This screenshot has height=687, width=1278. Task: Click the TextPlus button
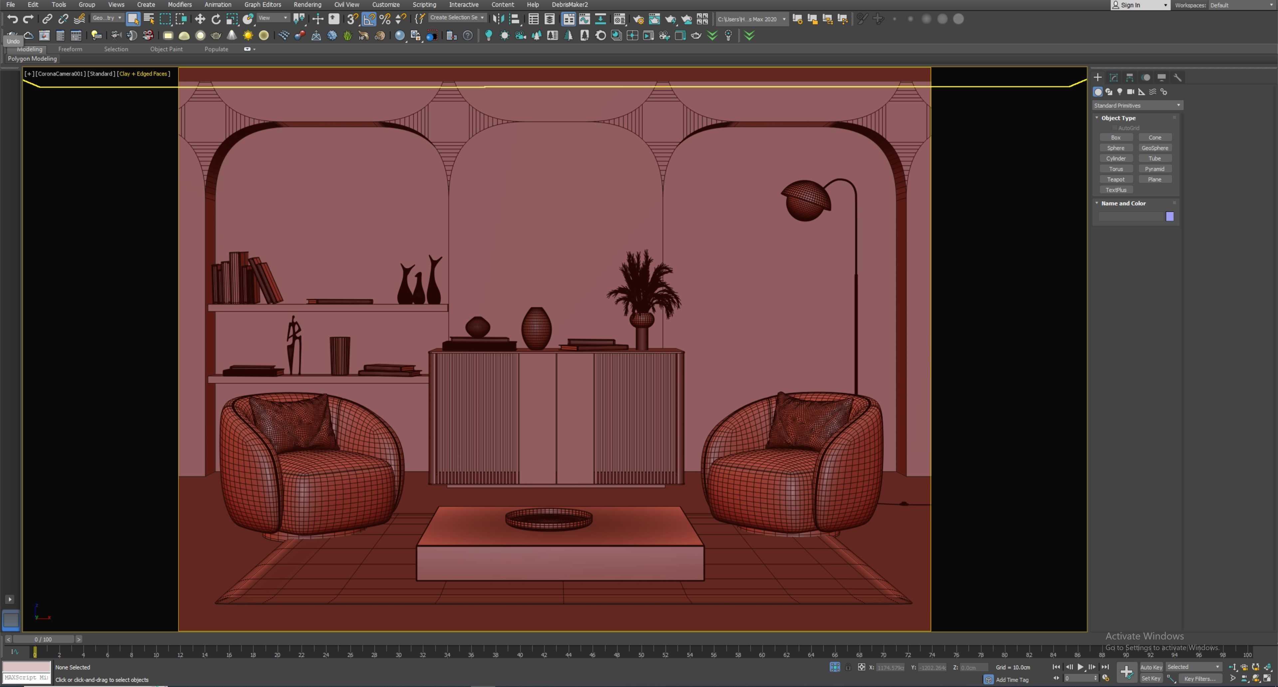[x=1116, y=190]
